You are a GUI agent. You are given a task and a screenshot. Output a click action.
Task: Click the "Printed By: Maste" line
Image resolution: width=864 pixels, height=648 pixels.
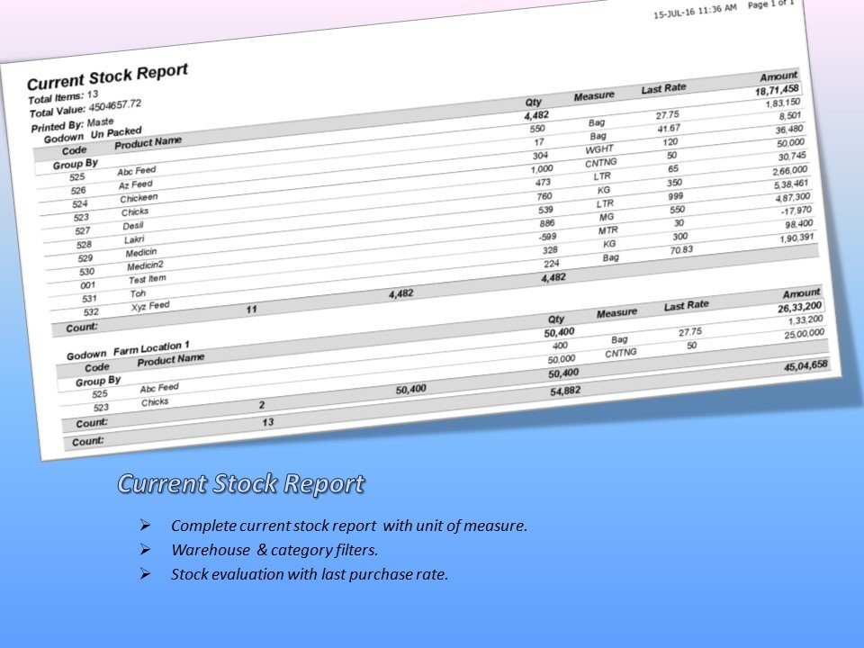[x=72, y=124]
